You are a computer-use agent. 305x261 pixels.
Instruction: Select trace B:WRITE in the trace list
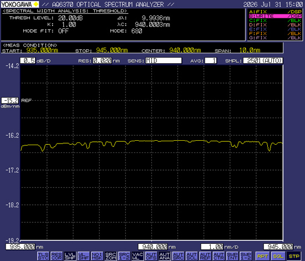point(275,16)
